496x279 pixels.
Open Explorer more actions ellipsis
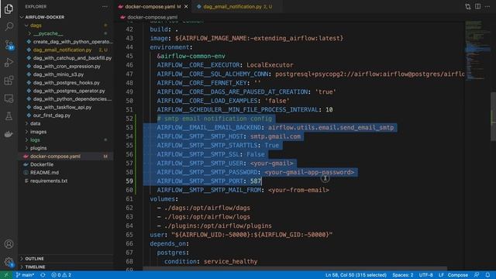point(105,6)
